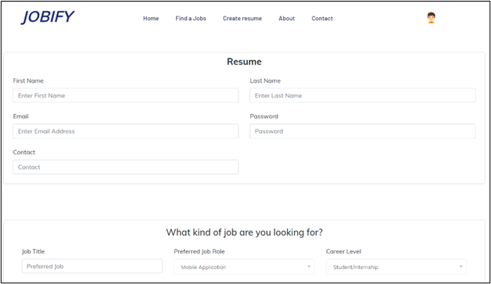Image resolution: width=491 pixels, height=284 pixels.
Task: Click the Email label
Action: point(20,116)
